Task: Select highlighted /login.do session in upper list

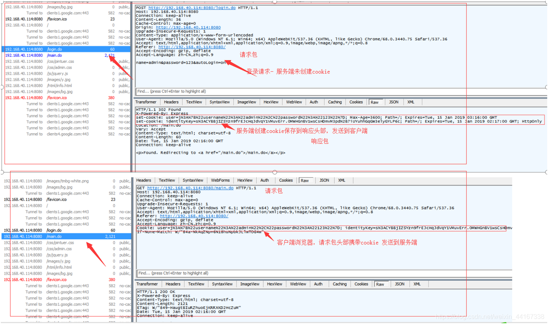Action: [x=66, y=49]
